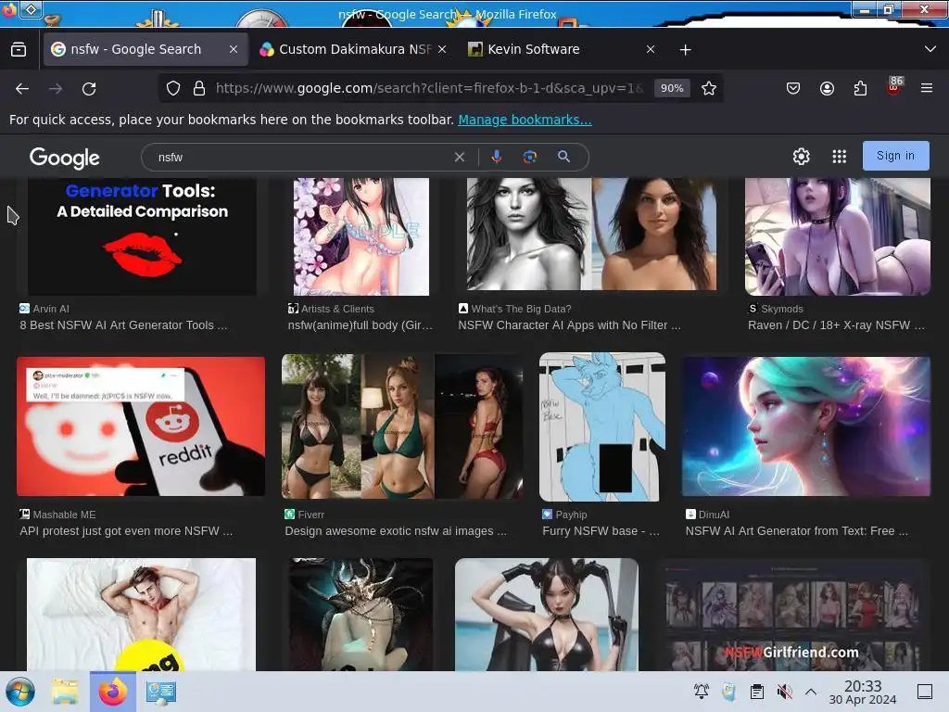Open the DinuAI Art Generator from Text result
Screen dimensions: 949x712
coord(796,531)
